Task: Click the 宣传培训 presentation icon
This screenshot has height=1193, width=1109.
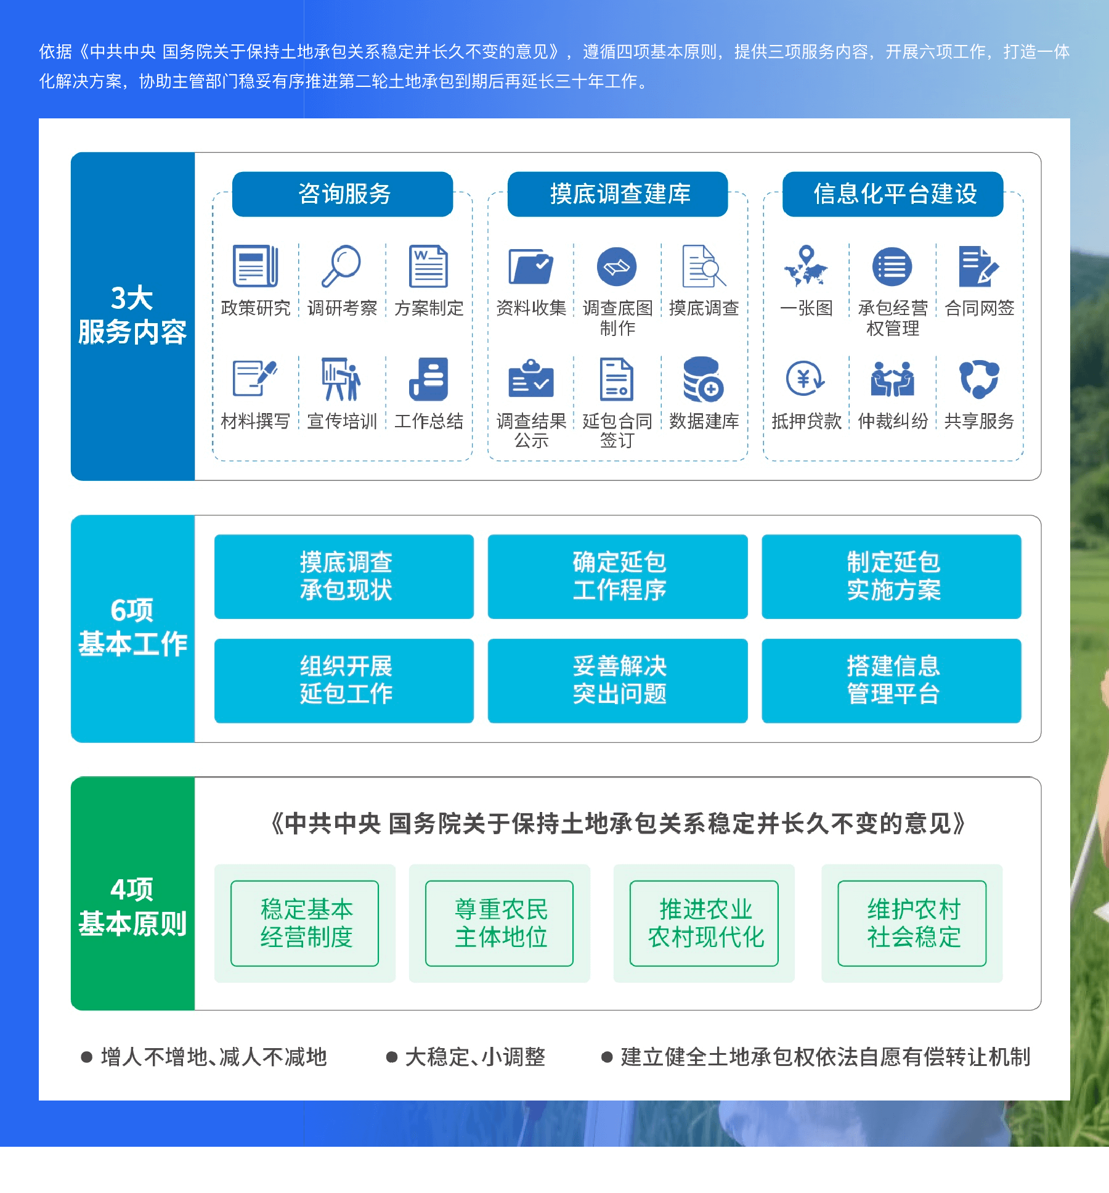Action: pos(341,379)
